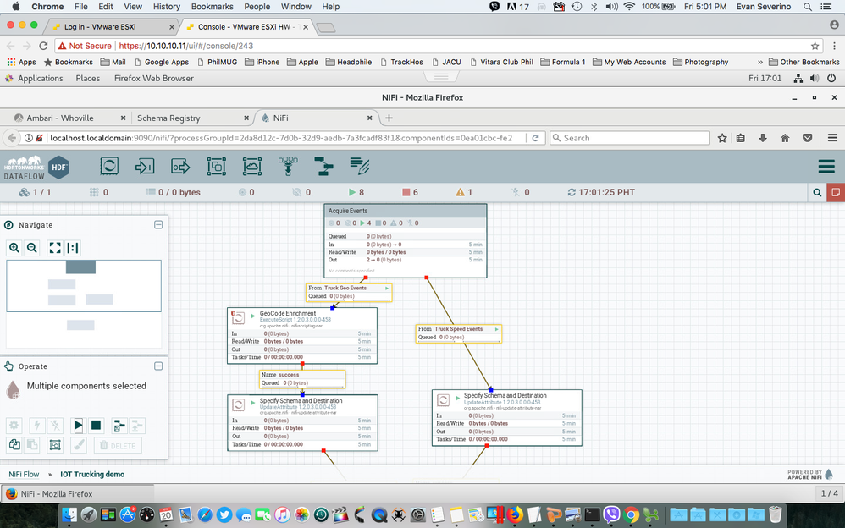Select the Remote Process Group icon

click(x=251, y=166)
